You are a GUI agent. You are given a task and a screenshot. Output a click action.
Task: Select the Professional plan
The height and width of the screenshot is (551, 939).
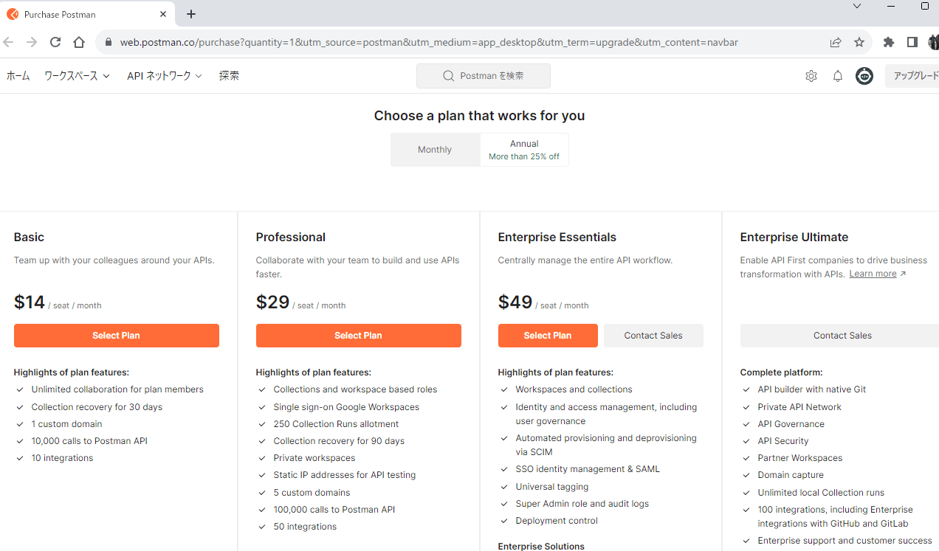click(x=358, y=336)
